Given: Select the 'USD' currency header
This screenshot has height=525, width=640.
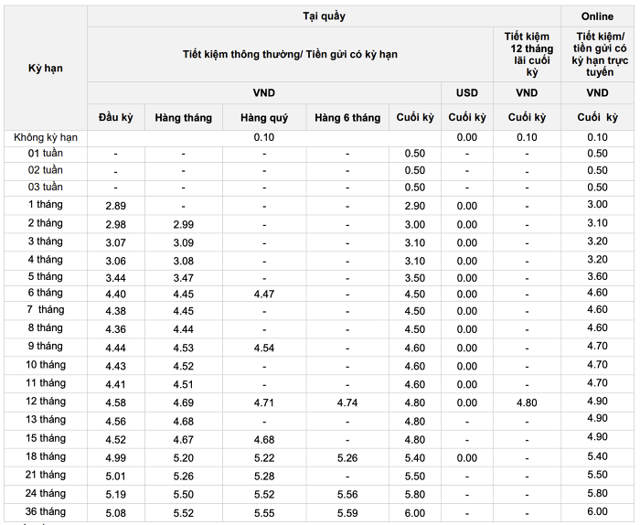Looking at the screenshot, I should pyautogui.click(x=467, y=93).
